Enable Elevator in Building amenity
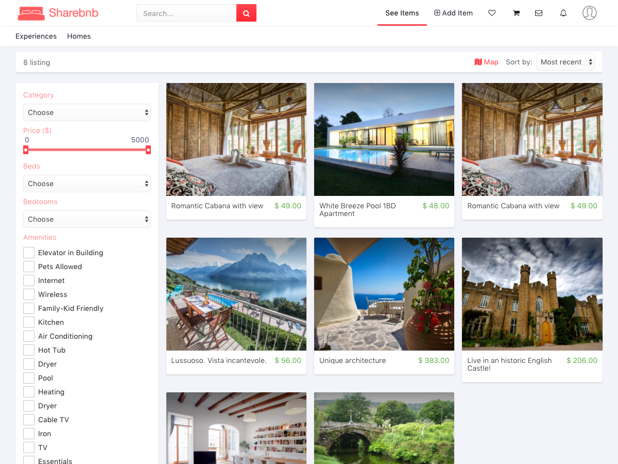The height and width of the screenshot is (464, 618). pyautogui.click(x=29, y=253)
